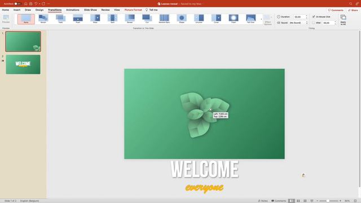Click Apply to All button
361x203 pixels.
pos(343,20)
